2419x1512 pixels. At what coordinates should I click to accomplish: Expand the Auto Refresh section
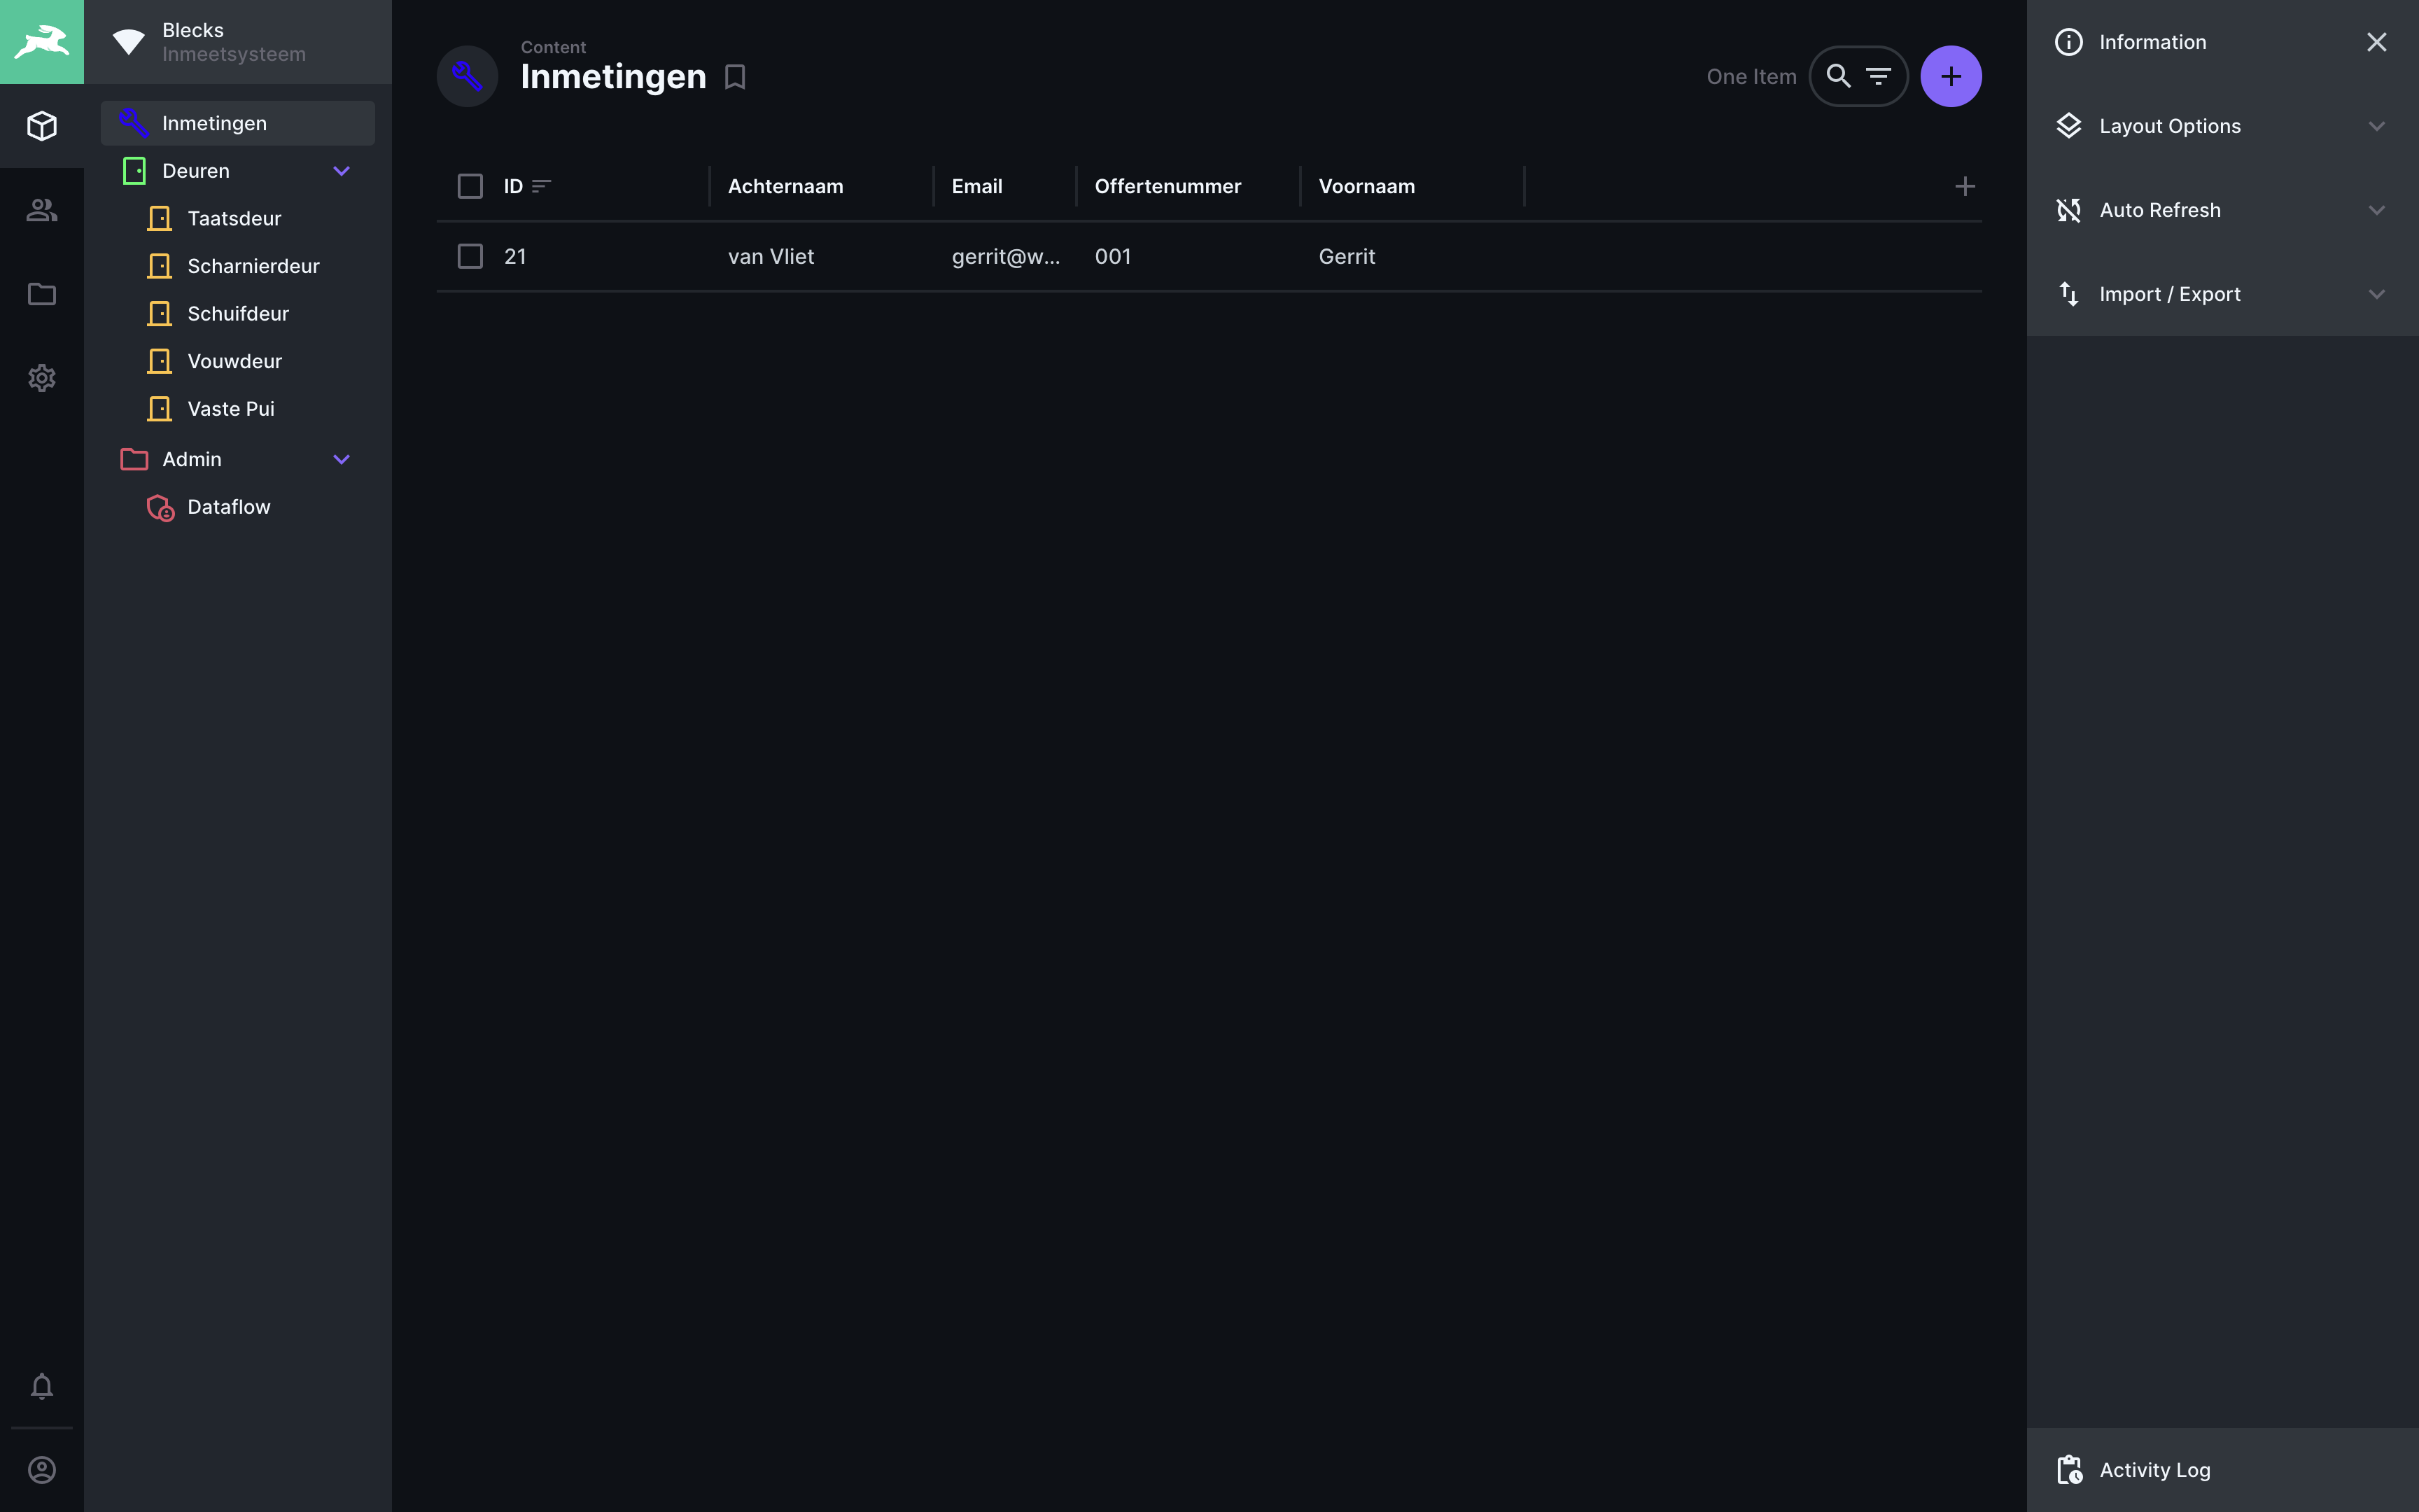click(x=2222, y=210)
